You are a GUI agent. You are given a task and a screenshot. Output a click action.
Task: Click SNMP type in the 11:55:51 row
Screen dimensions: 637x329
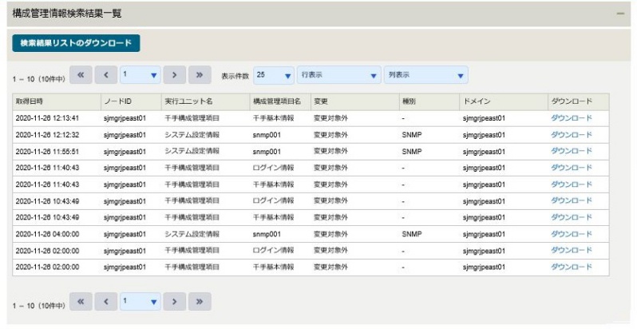coord(412,152)
